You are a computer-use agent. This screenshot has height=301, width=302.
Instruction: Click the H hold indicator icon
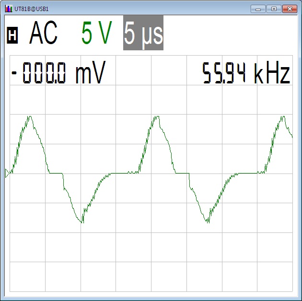(13, 35)
